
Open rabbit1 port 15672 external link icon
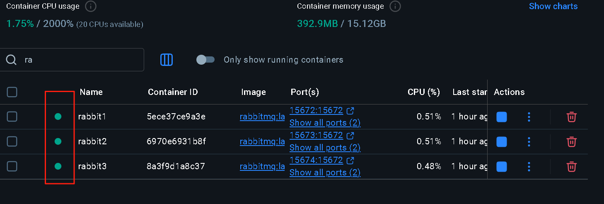pyautogui.click(x=350, y=111)
